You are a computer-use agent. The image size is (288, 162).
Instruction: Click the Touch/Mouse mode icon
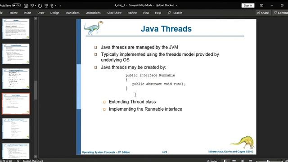52,5
